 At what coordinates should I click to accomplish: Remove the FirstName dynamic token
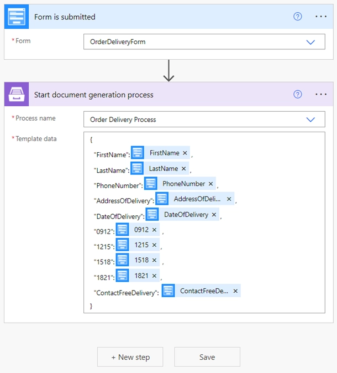coord(185,153)
